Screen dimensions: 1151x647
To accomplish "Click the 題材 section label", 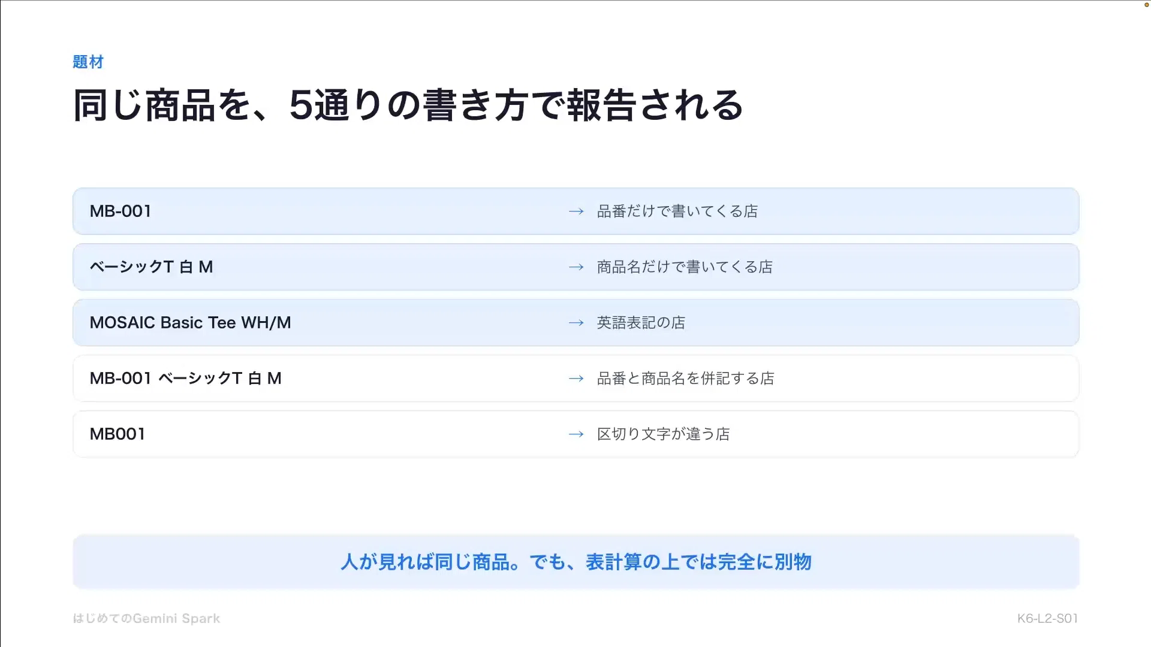I will click(x=88, y=62).
